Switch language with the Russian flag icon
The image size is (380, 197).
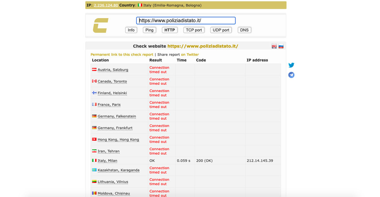pyautogui.click(x=281, y=46)
